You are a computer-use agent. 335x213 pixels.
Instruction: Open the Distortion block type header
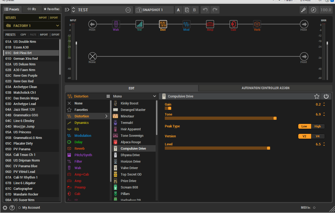88,96
